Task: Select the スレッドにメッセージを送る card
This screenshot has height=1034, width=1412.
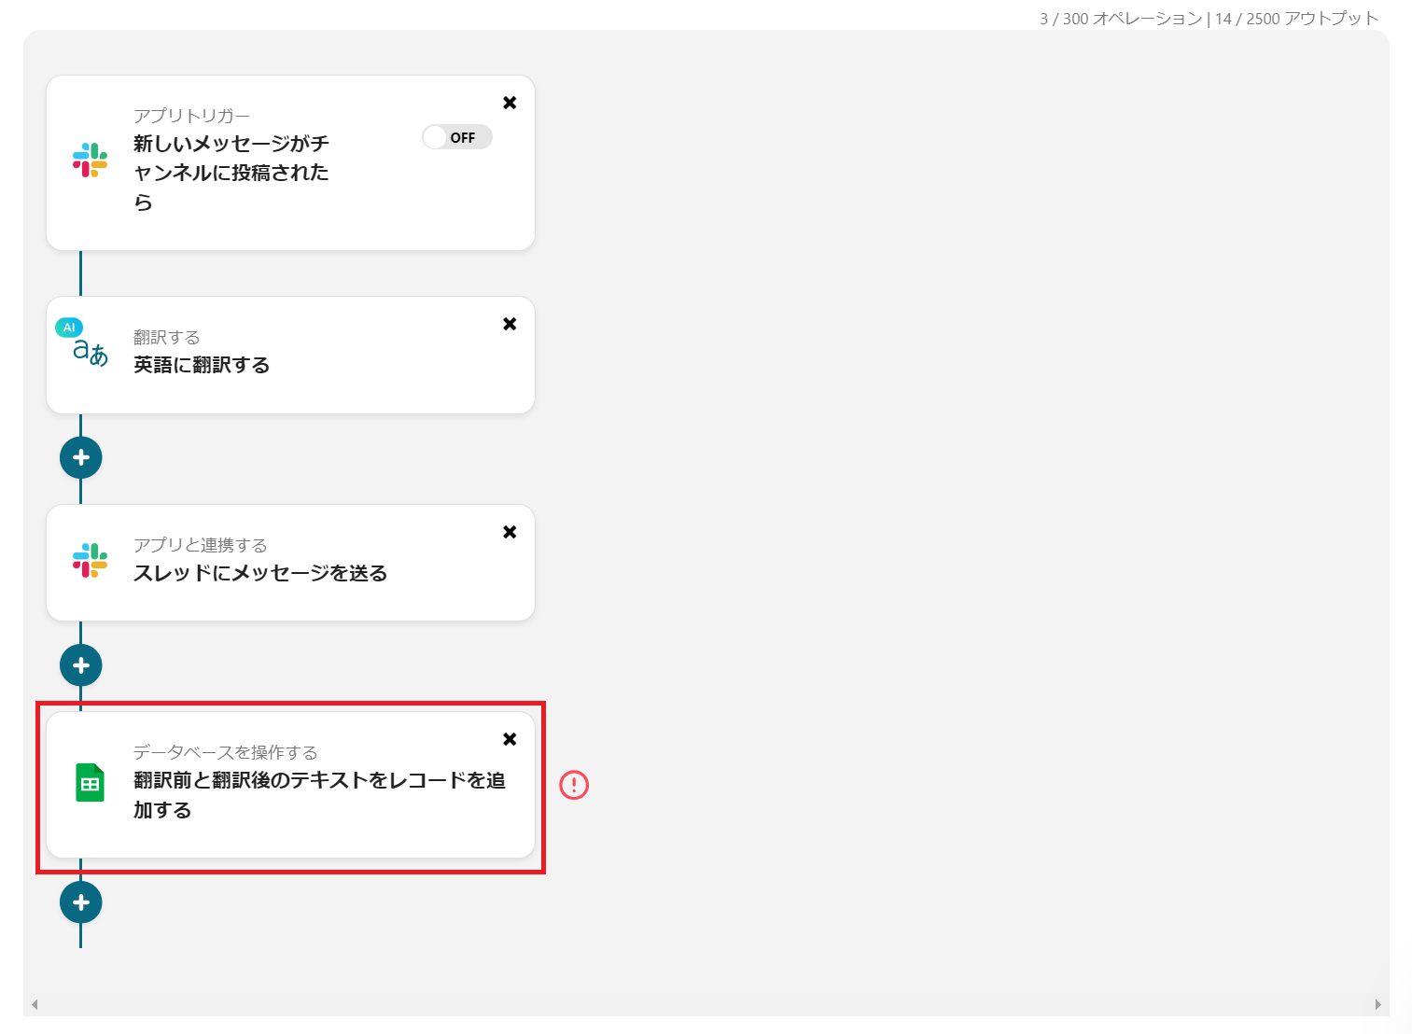Action: tap(261, 573)
